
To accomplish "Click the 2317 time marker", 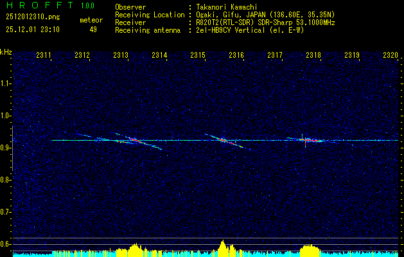I will click(275, 55).
